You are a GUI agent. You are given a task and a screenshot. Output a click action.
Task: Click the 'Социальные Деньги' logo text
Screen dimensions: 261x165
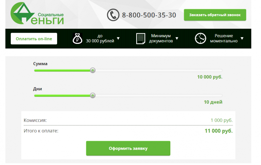[50, 18]
